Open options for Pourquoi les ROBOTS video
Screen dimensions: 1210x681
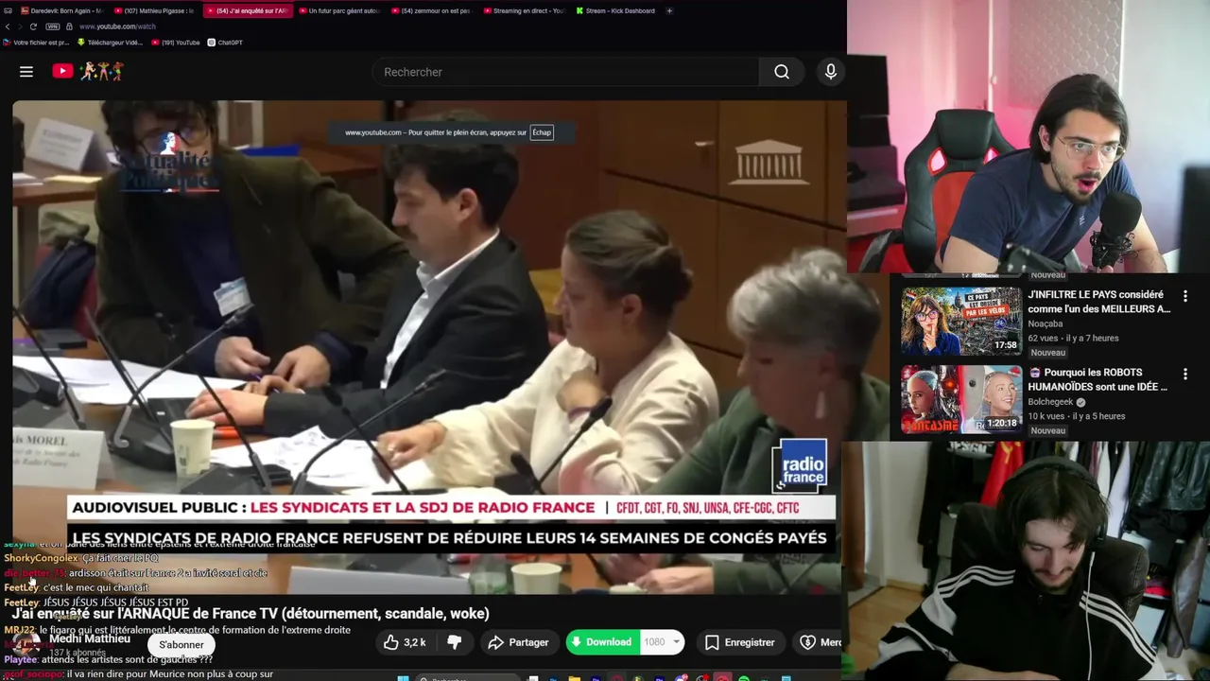[x=1185, y=374]
